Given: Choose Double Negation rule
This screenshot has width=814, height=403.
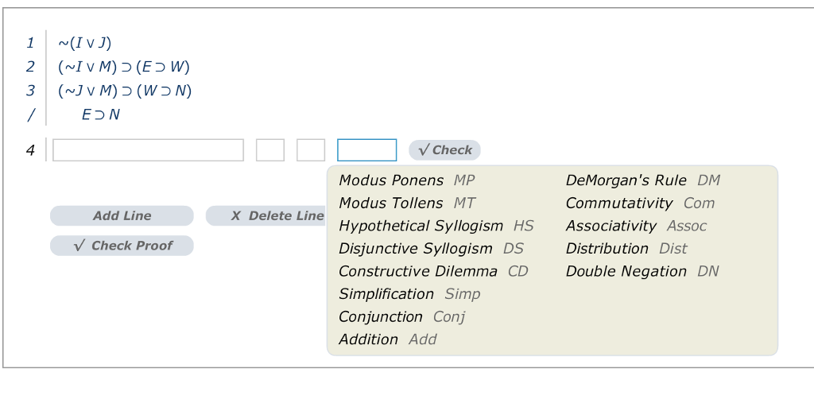Looking at the screenshot, I should 642,271.
